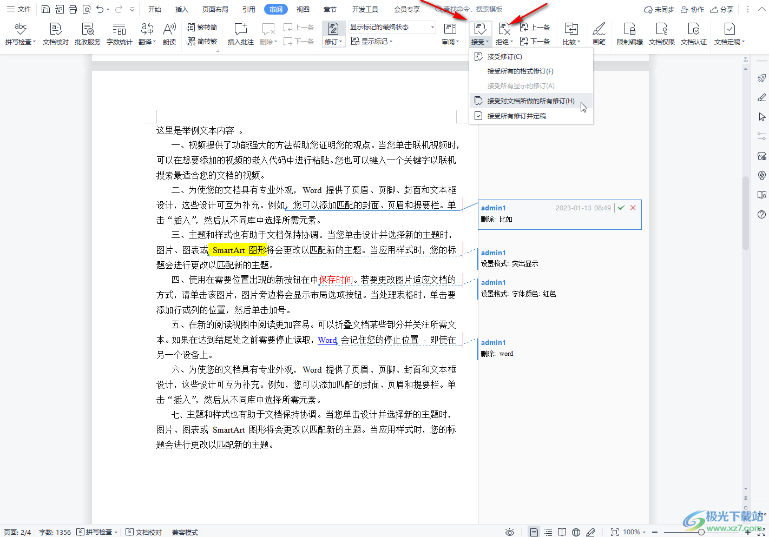
Task: Expand quick access toolbar customize arrow
Action: click(132, 9)
